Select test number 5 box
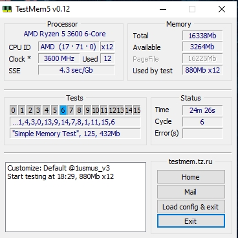The image size is (238, 238). [x=54, y=110]
